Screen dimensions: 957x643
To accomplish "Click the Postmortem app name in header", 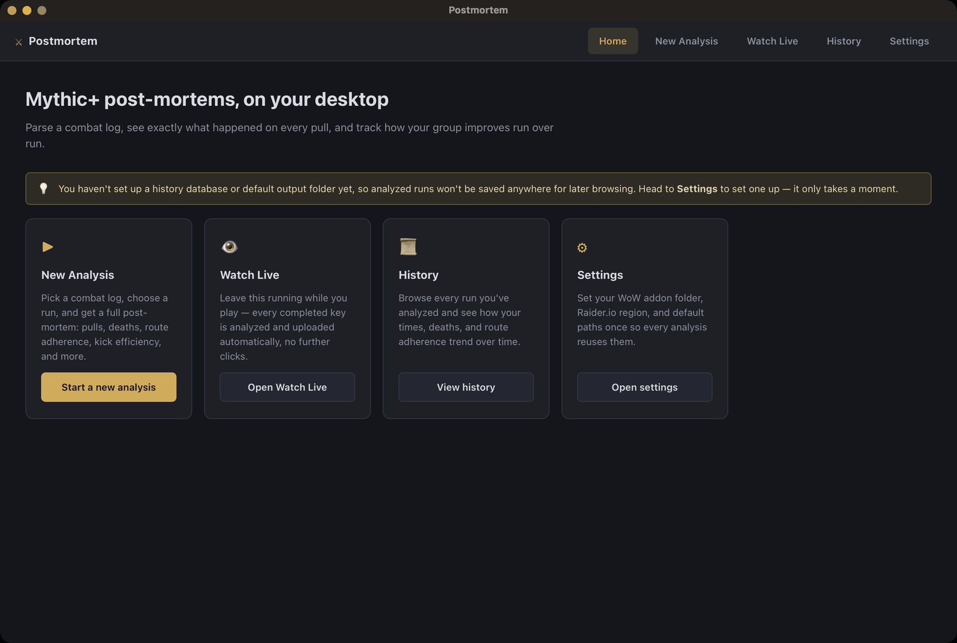I will click(63, 41).
